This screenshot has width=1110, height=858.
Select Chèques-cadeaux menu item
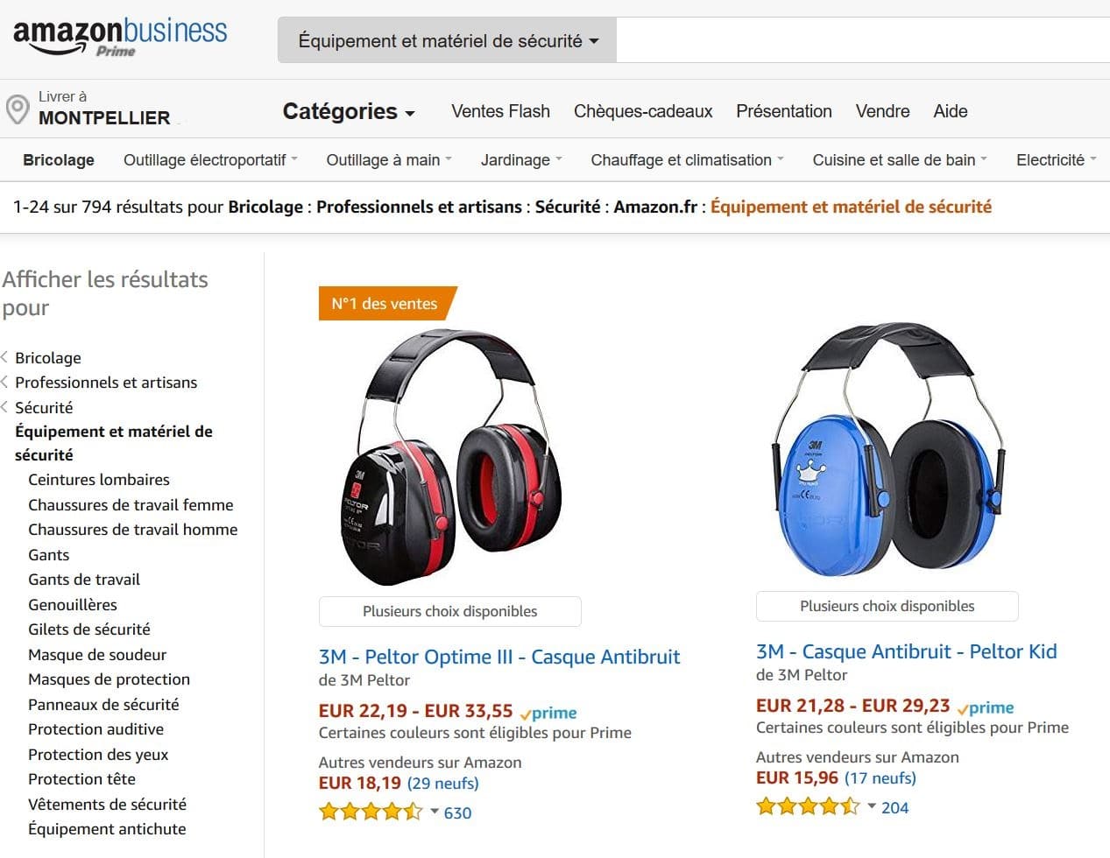point(643,111)
